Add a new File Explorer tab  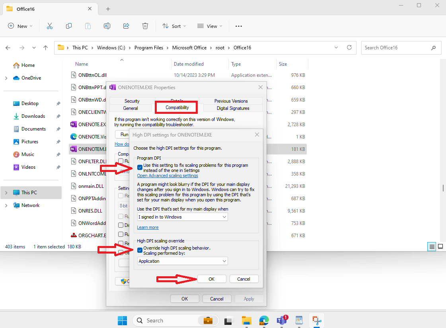[x=108, y=9]
